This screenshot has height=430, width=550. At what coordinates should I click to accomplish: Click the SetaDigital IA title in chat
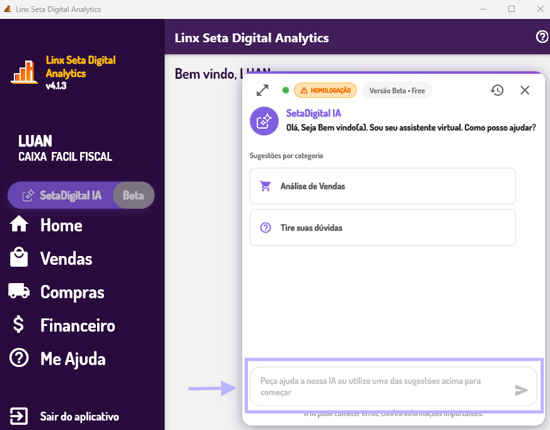[x=313, y=113]
